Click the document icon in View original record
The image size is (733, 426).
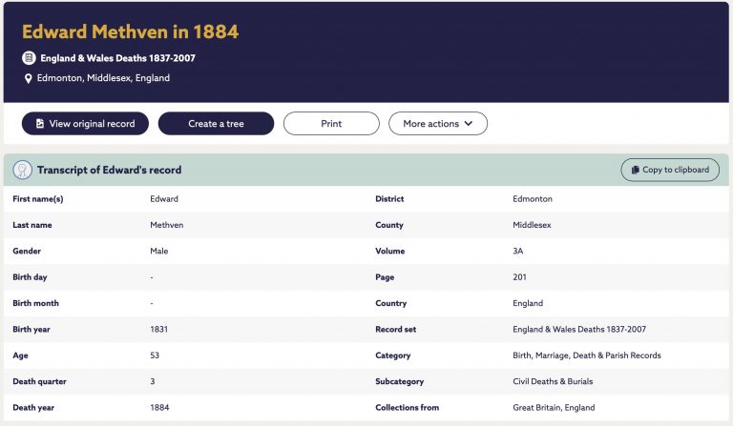[40, 124]
